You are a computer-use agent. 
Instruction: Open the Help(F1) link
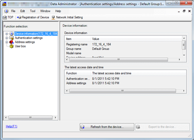pyautogui.click(x=12, y=126)
